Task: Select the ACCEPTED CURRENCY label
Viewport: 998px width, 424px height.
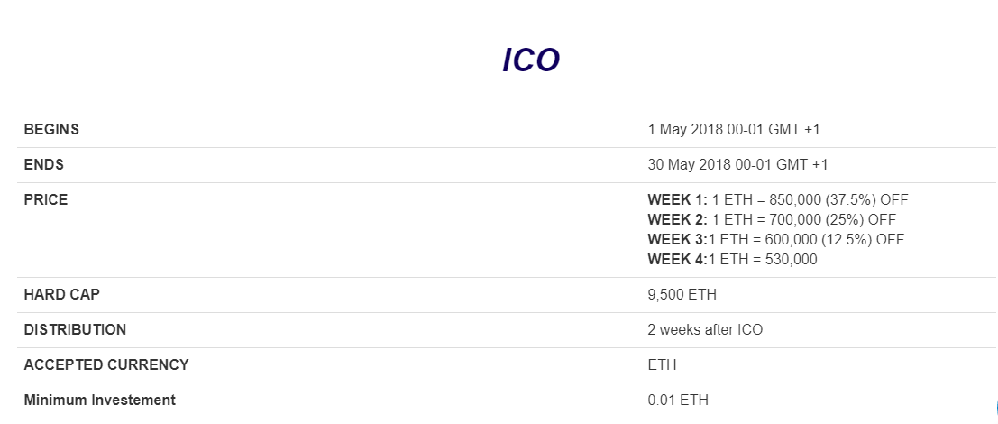Action: [106, 364]
